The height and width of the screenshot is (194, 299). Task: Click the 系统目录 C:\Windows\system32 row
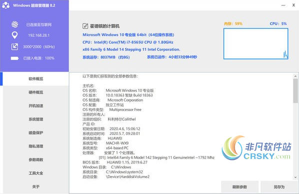pos(112,172)
